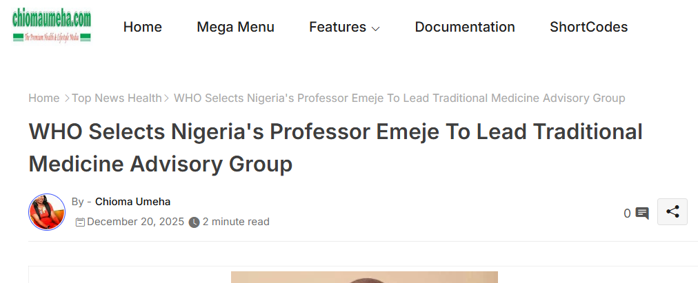This screenshot has width=698, height=283.
Task: Click the chevron after Top News Health
Action: [x=167, y=98]
